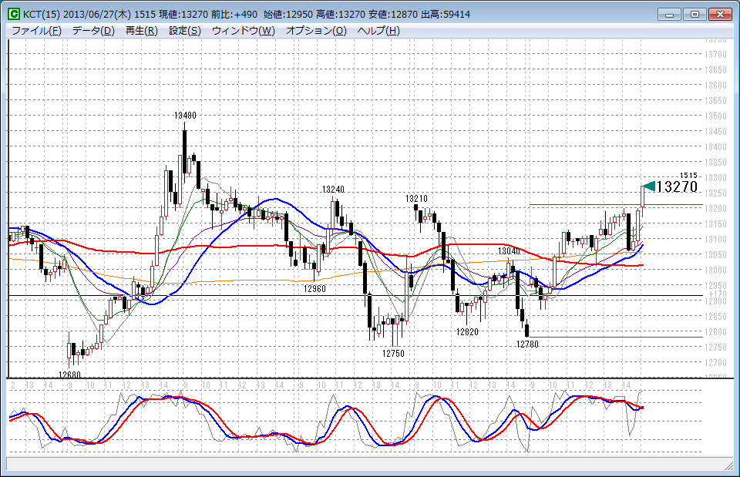Screen dimensions: 740x477
Task: Maximize the chart window
Action: [695, 14]
